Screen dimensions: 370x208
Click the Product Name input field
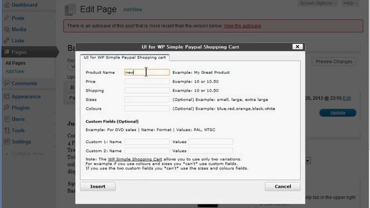(147, 72)
